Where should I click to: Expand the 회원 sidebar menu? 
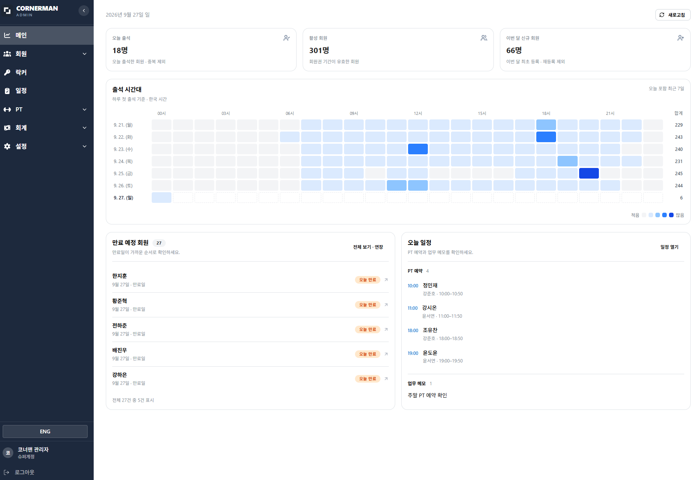pyautogui.click(x=47, y=54)
